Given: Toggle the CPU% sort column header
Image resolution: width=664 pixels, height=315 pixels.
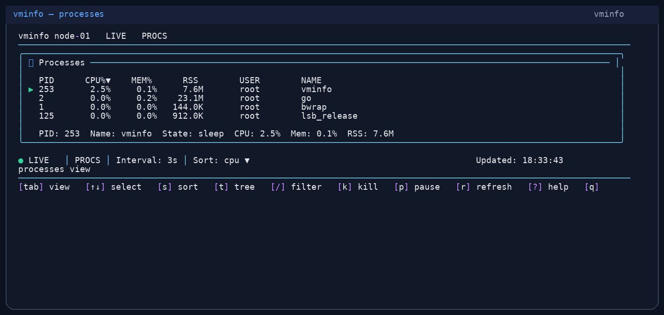Looking at the screenshot, I should (x=98, y=80).
